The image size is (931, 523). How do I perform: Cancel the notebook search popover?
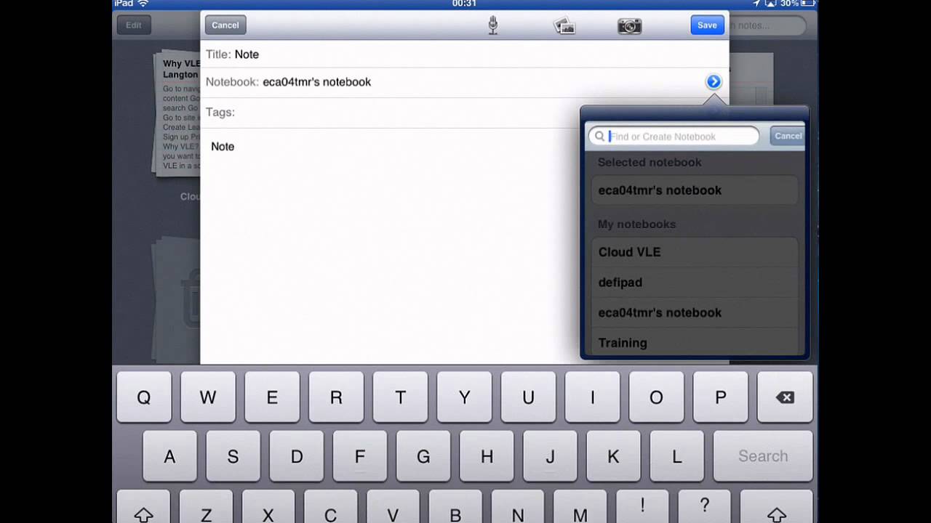coord(787,136)
